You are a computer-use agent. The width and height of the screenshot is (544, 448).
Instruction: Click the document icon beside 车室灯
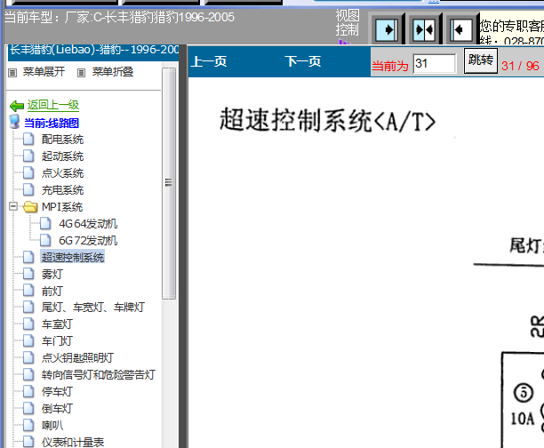28,324
